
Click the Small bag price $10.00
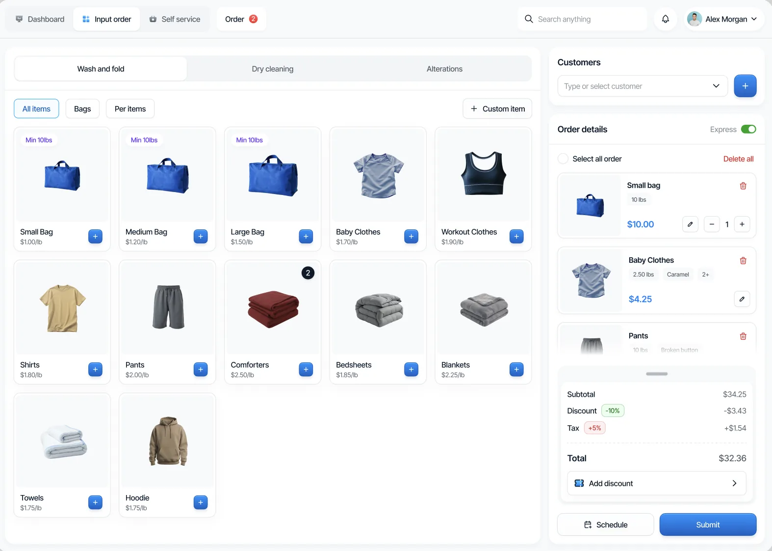tap(640, 224)
